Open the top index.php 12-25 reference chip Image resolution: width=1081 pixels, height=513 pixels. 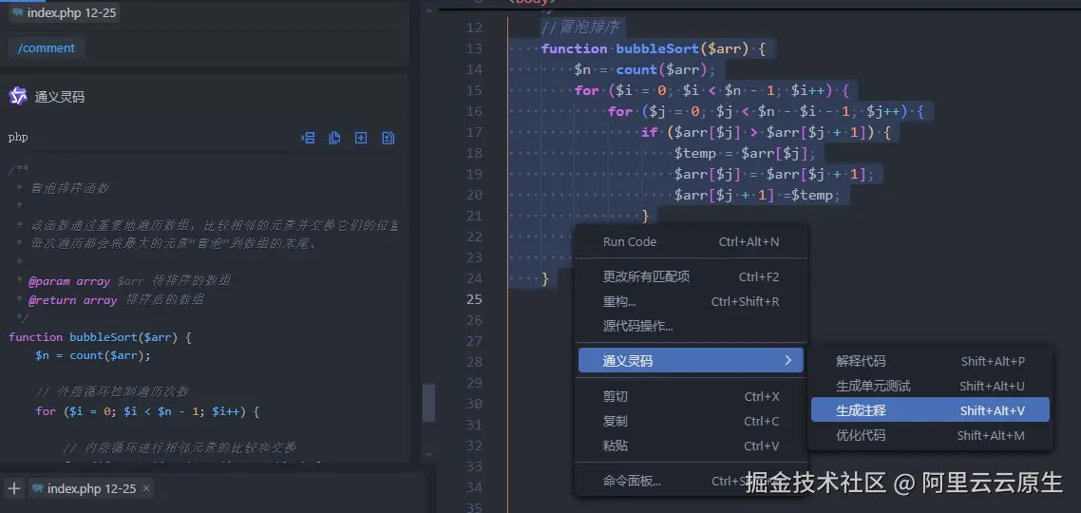tap(64, 12)
